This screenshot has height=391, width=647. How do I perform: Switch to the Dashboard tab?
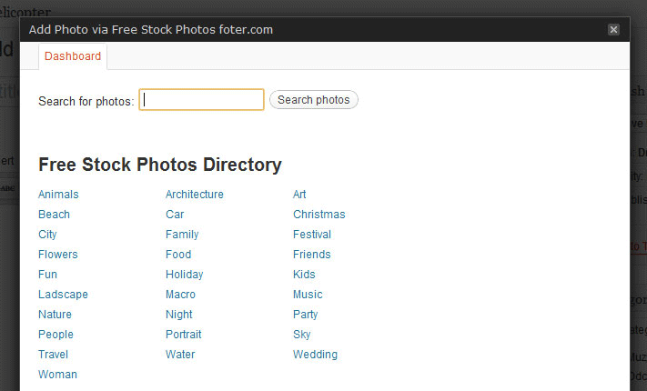point(73,56)
